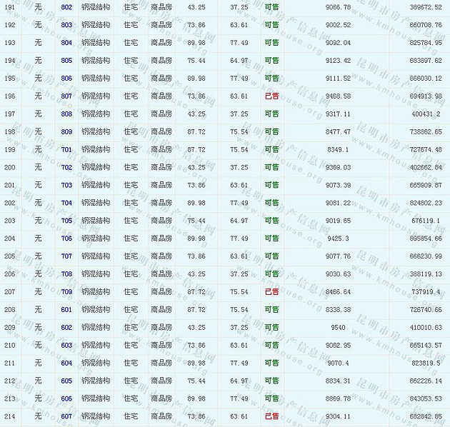Select room 807 link in row 196
Image resolution: width=450 pixels, height=427 pixels.
point(66,96)
